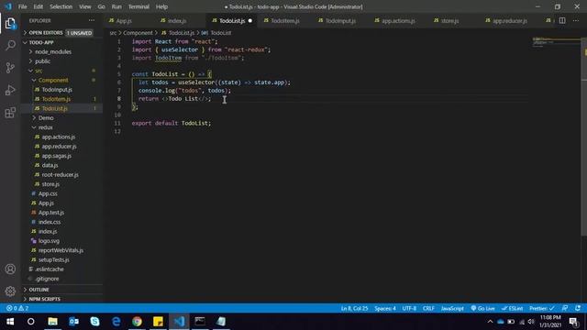587x330 pixels.
Task: Change the UTF-8 file encoding
Action: pyautogui.click(x=409, y=308)
